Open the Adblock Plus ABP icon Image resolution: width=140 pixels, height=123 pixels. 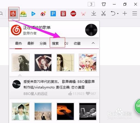tap(73, 14)
